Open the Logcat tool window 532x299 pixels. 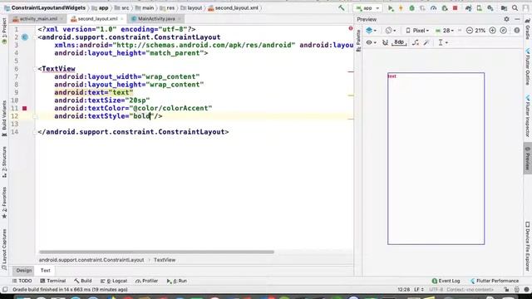click(114, 281)
